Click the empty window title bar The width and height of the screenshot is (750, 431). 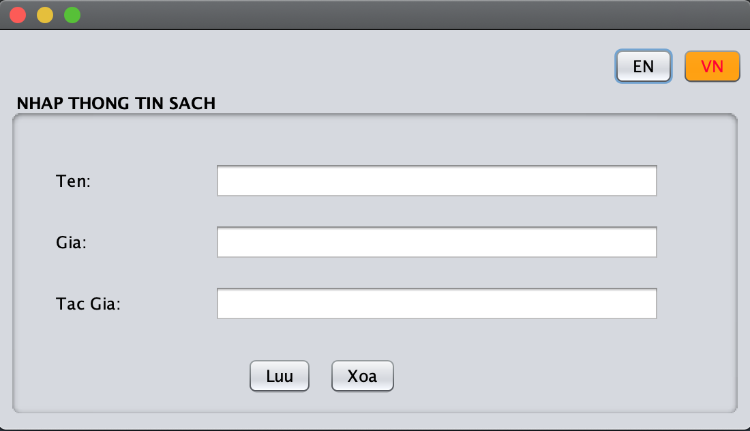[409, 15]
